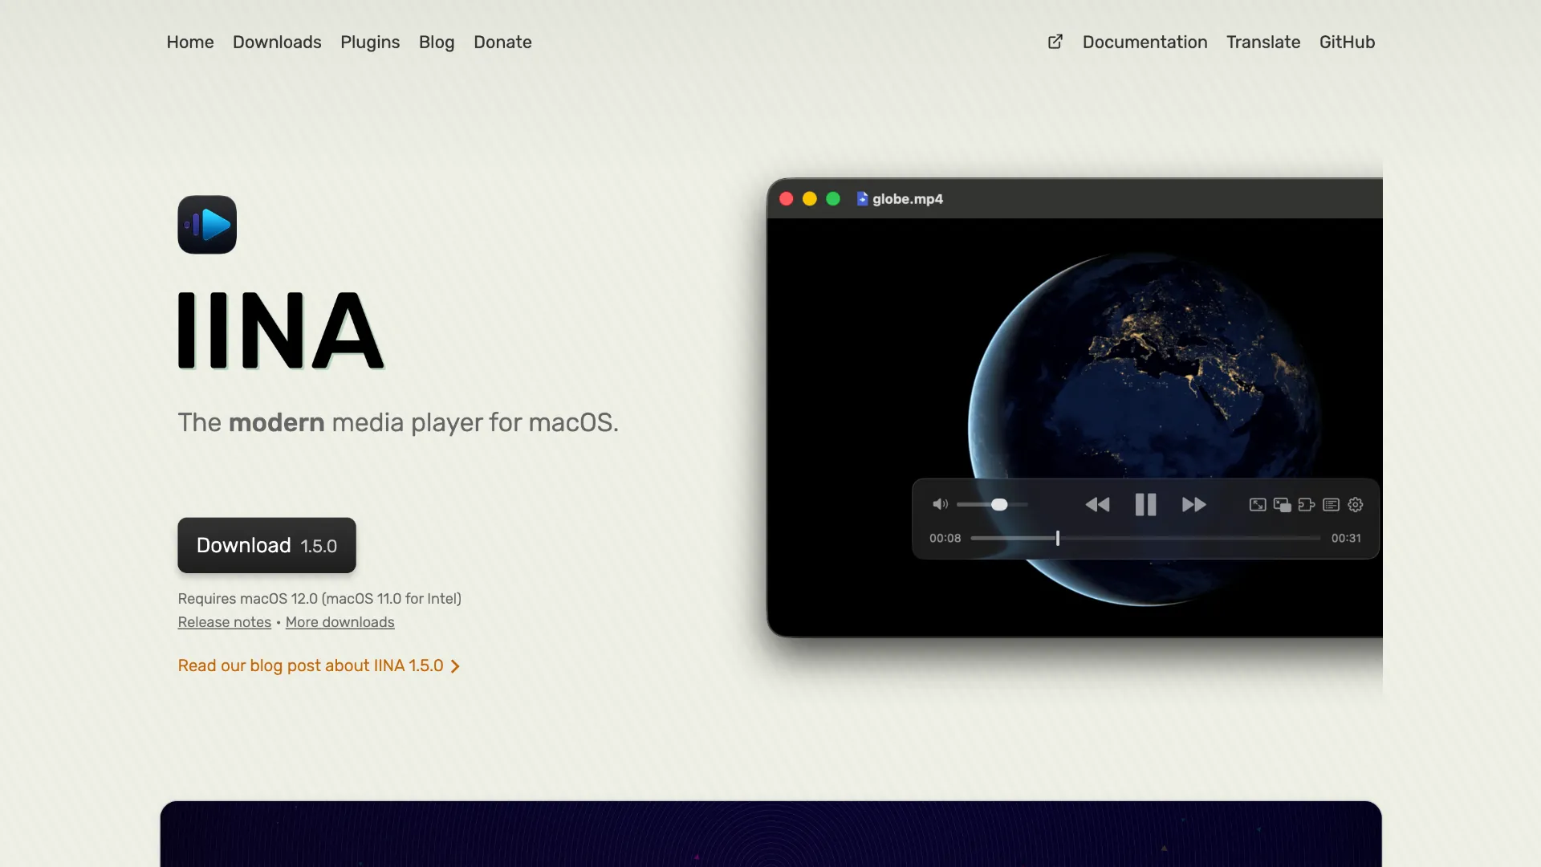Viewport: 1541px width, 867px height.
Task: Click the video progress seek bar
Action: coord(1145,538)
